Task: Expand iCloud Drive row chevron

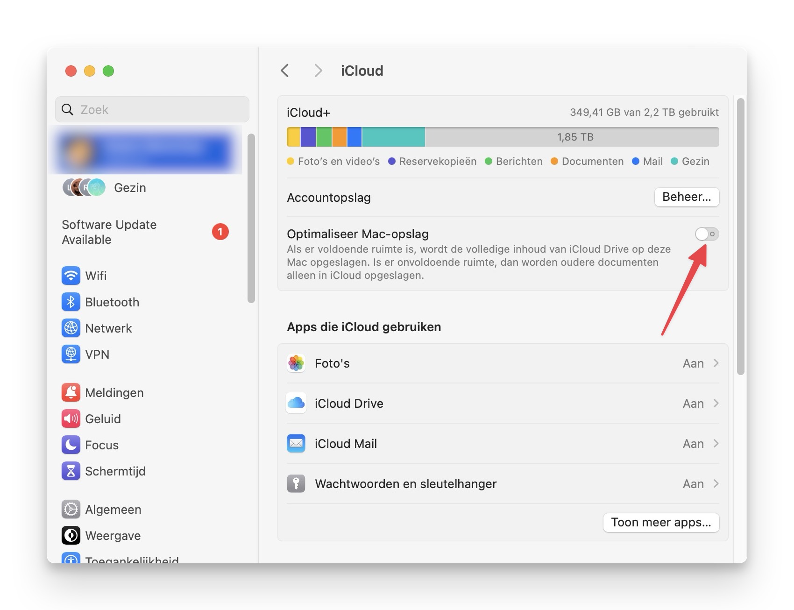Action: [x=716, y=403]
